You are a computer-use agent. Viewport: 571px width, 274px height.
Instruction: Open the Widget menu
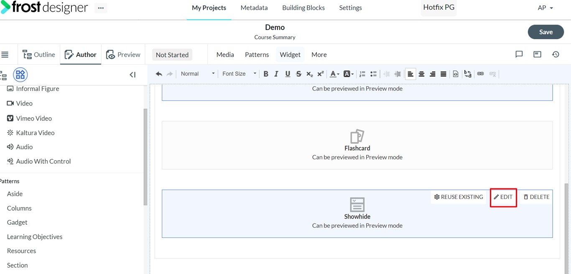coord(290,55)
